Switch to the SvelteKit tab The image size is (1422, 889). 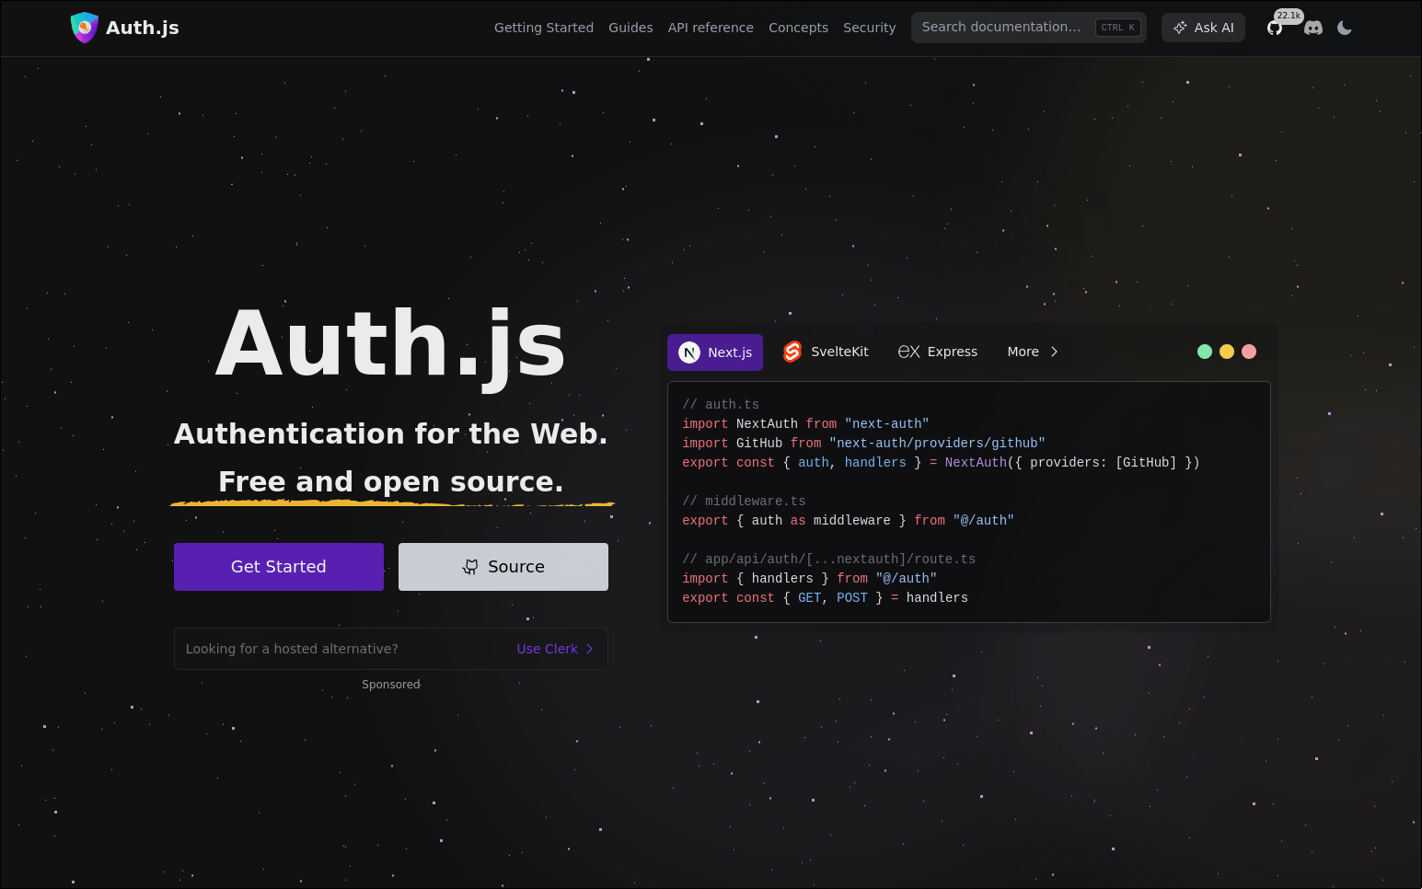(826, 352)
